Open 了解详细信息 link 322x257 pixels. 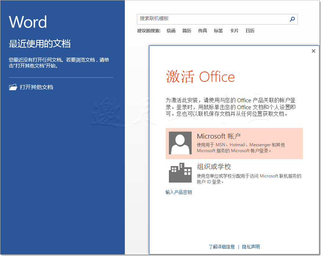pyautogui.click(x=221, y=246)
